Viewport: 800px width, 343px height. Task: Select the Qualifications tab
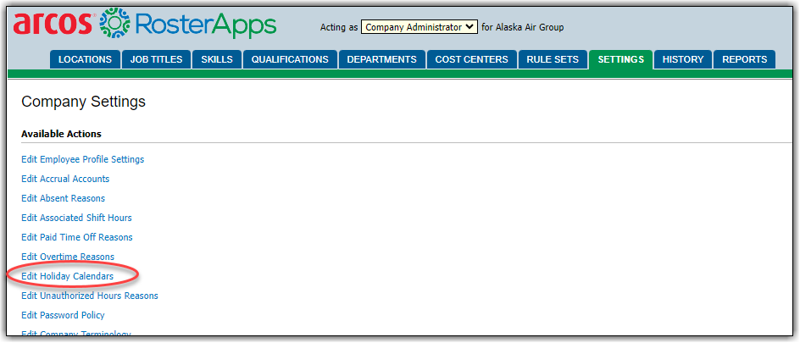[x=290, y=59]
